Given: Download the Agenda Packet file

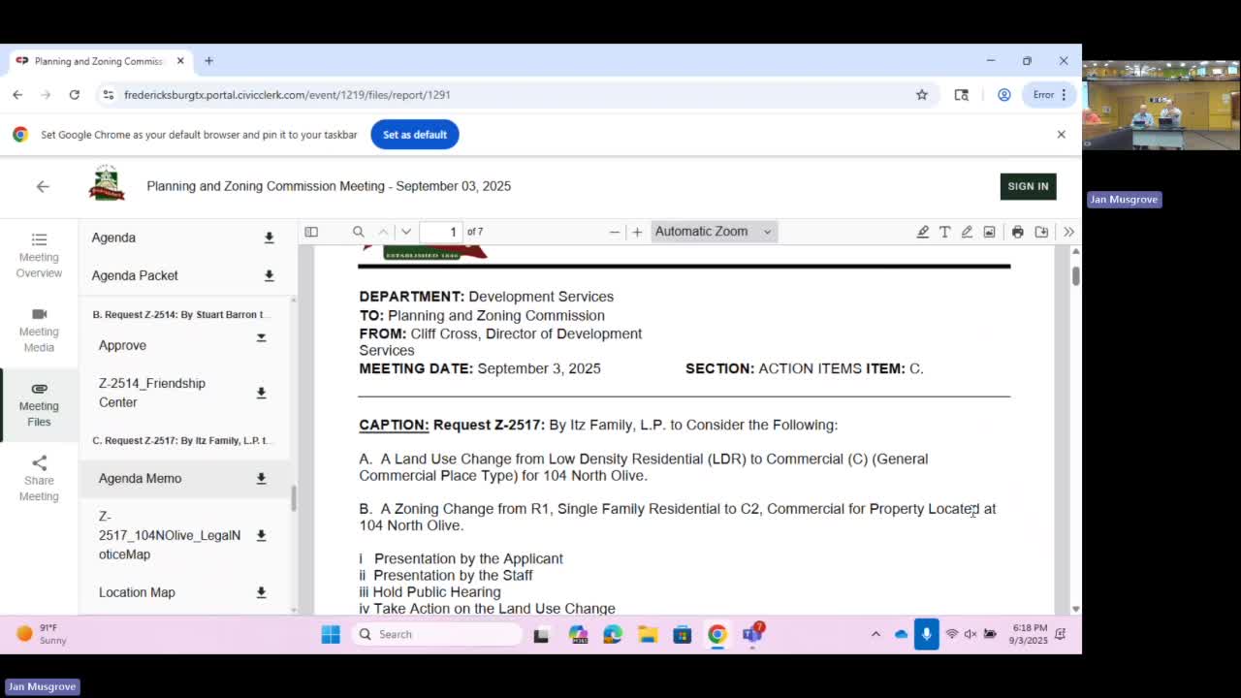Looking at the screenshot, I should point(269,275).
